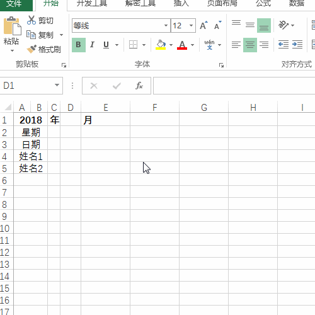This screenshot has height=315, width=315.
Task: Open the Insert Function fx dialog
Action: tap(139, 86)
